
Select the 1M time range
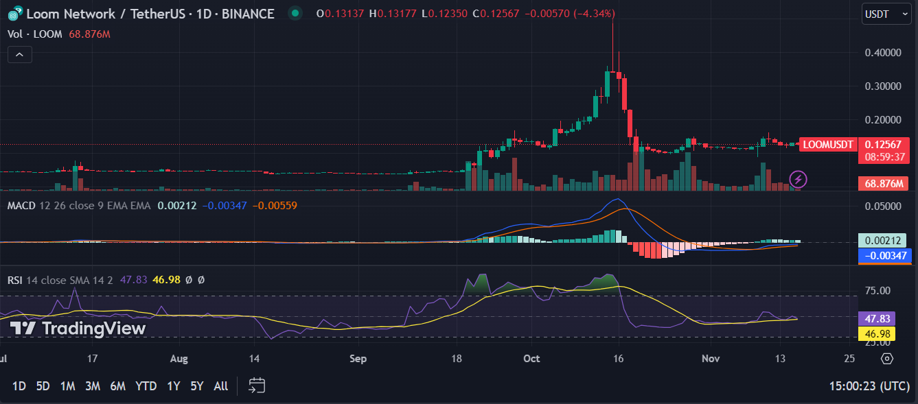pos(67,386)
